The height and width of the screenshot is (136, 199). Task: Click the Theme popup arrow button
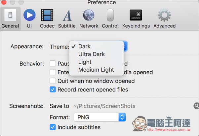(x=125, y=46)
